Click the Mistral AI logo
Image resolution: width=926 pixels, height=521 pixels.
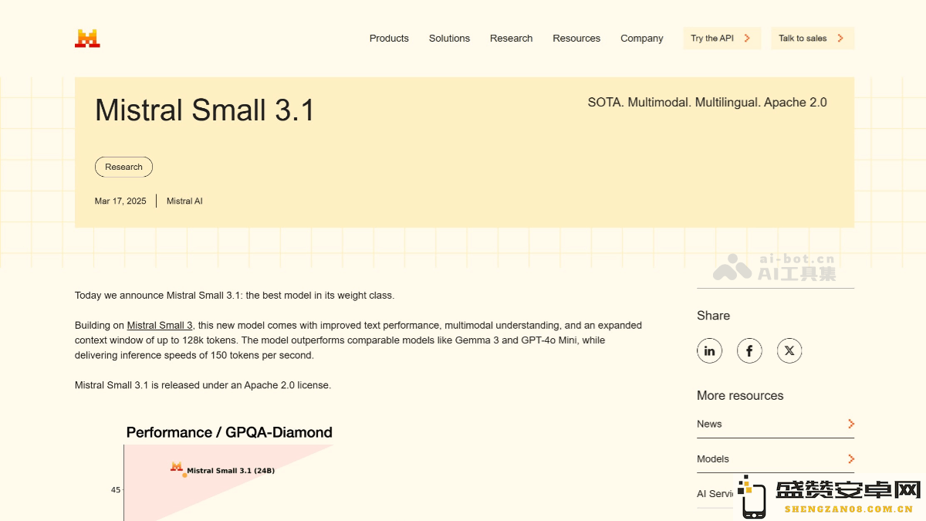[87, 39]
